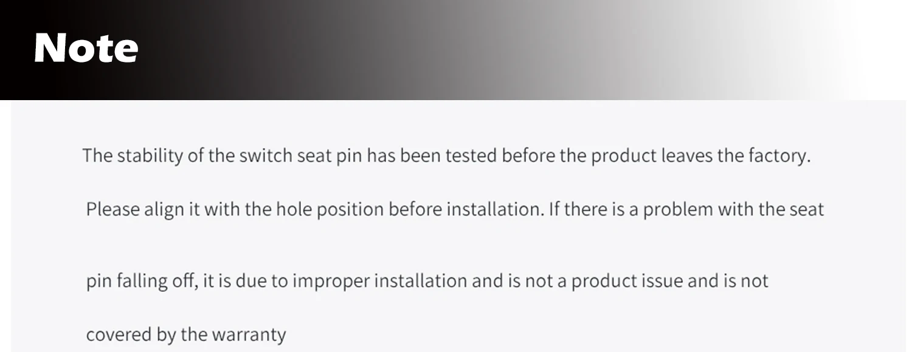
Task: Click the word "been" in the first line
Action: point(420,156)
